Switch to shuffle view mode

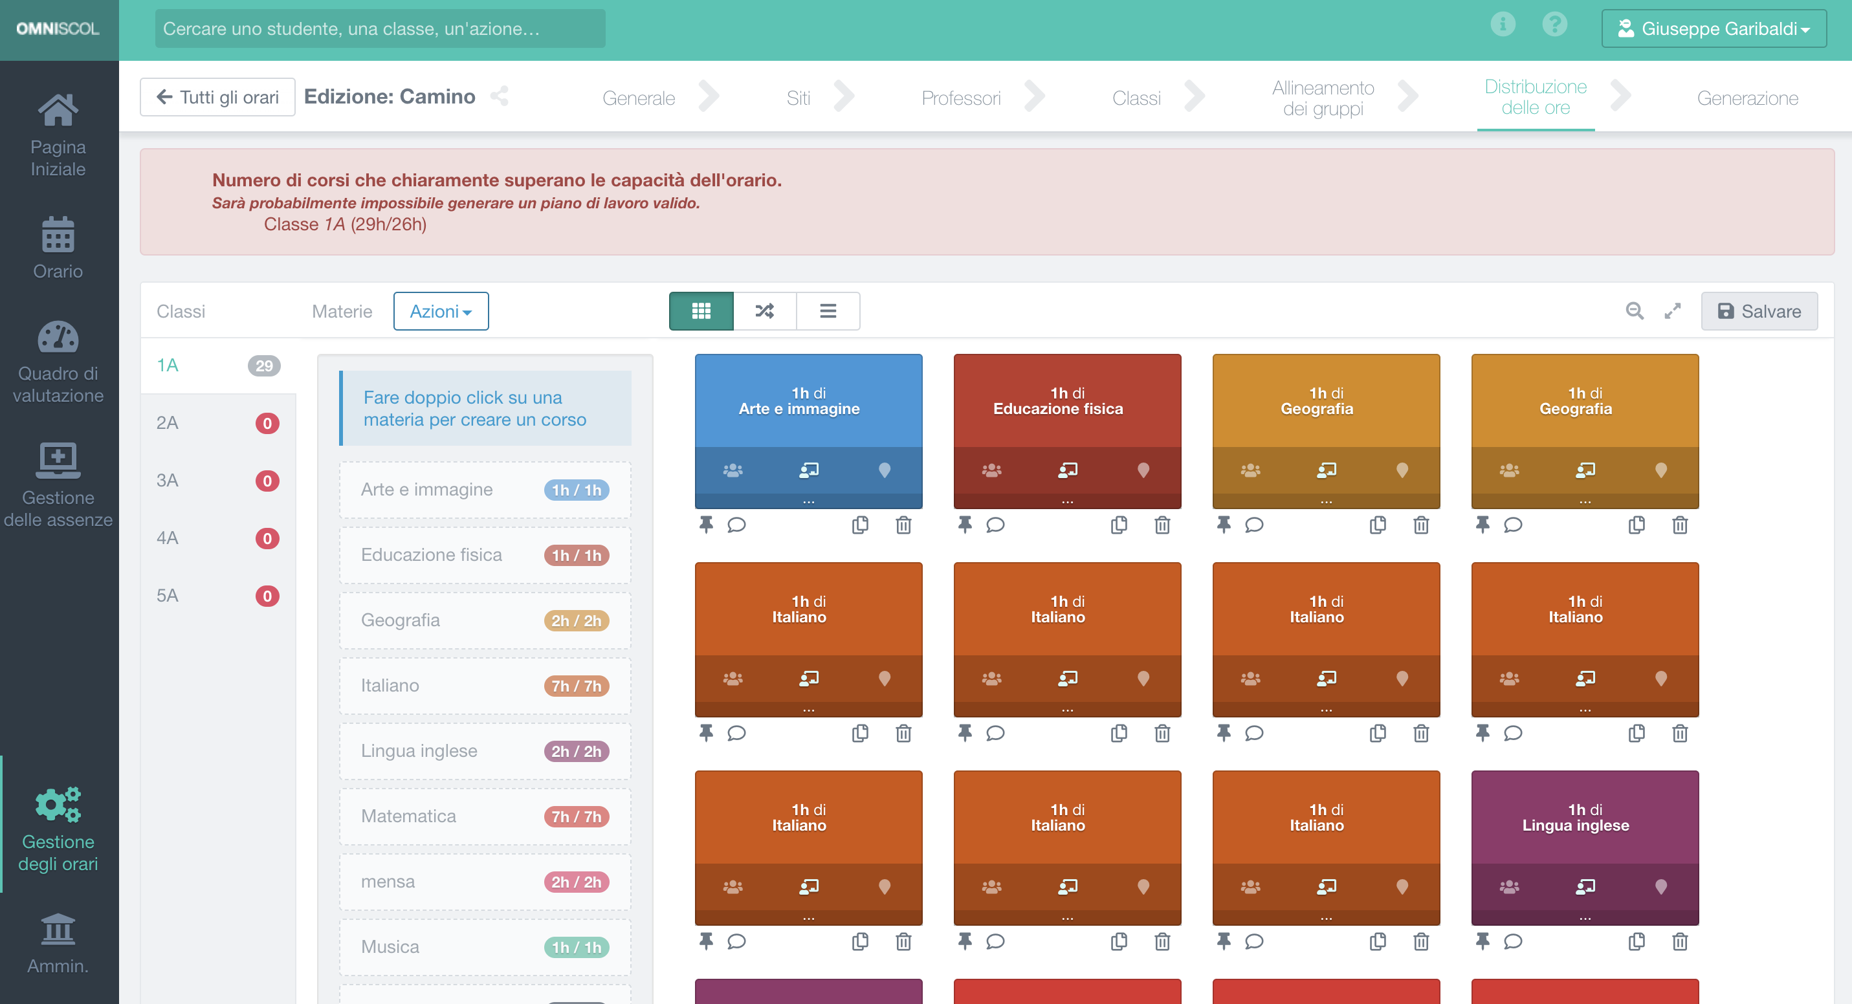click(x=764, y=311)
